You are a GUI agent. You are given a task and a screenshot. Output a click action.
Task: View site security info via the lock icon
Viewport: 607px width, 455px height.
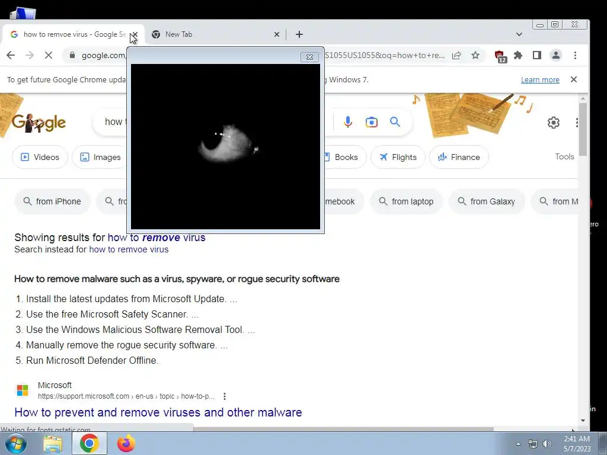72,55
